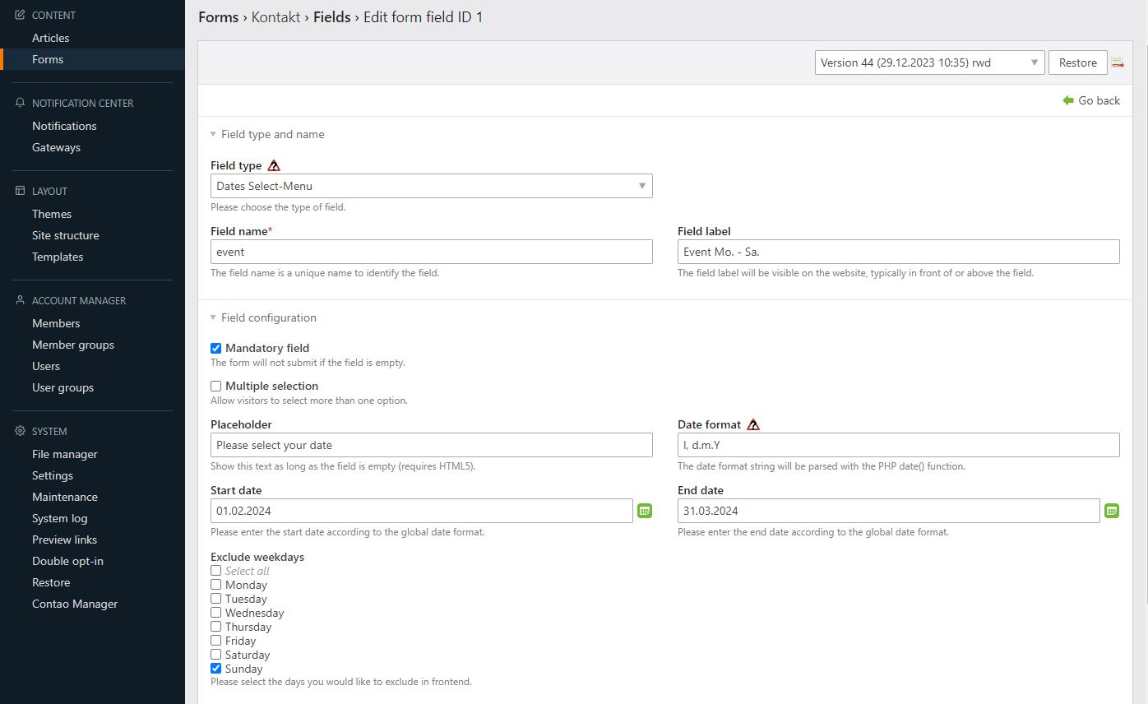Screen dimensions: 1148x704
Task: Click the Field name input
Action: (x=432, y=252)
